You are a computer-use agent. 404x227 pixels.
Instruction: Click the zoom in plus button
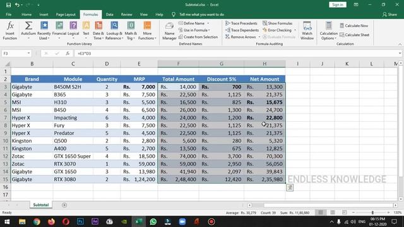(x=389, y=212)
